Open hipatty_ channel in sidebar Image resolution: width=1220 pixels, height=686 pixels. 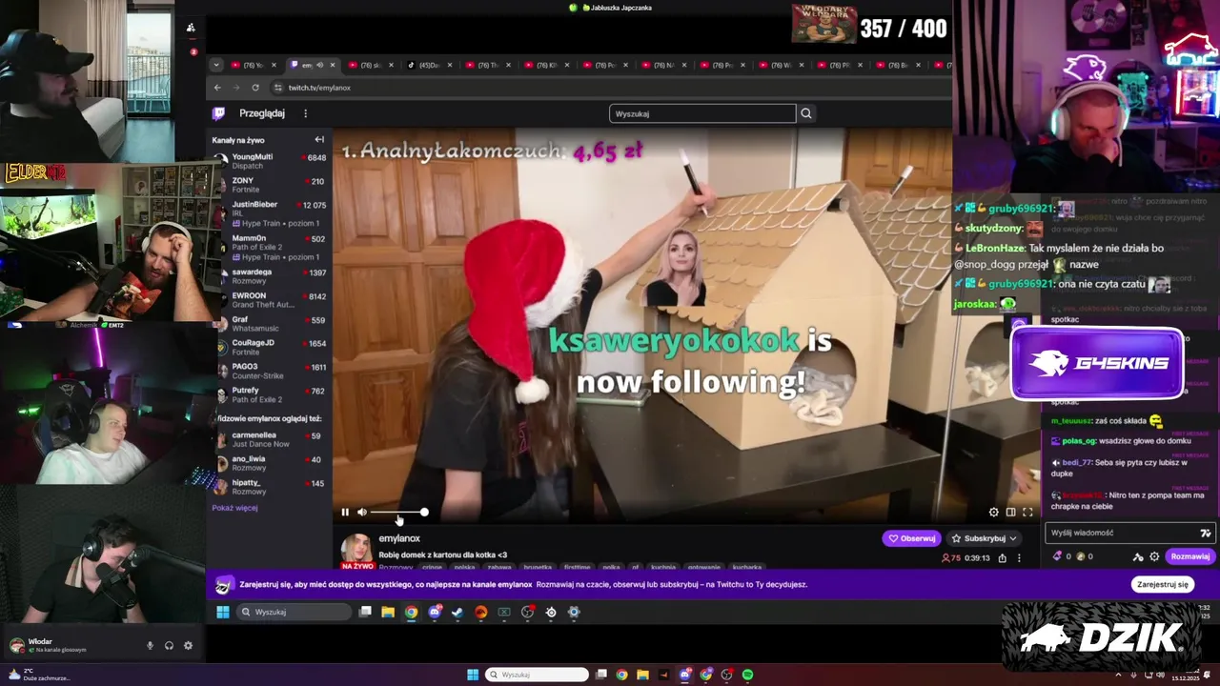tap(270, 487)
